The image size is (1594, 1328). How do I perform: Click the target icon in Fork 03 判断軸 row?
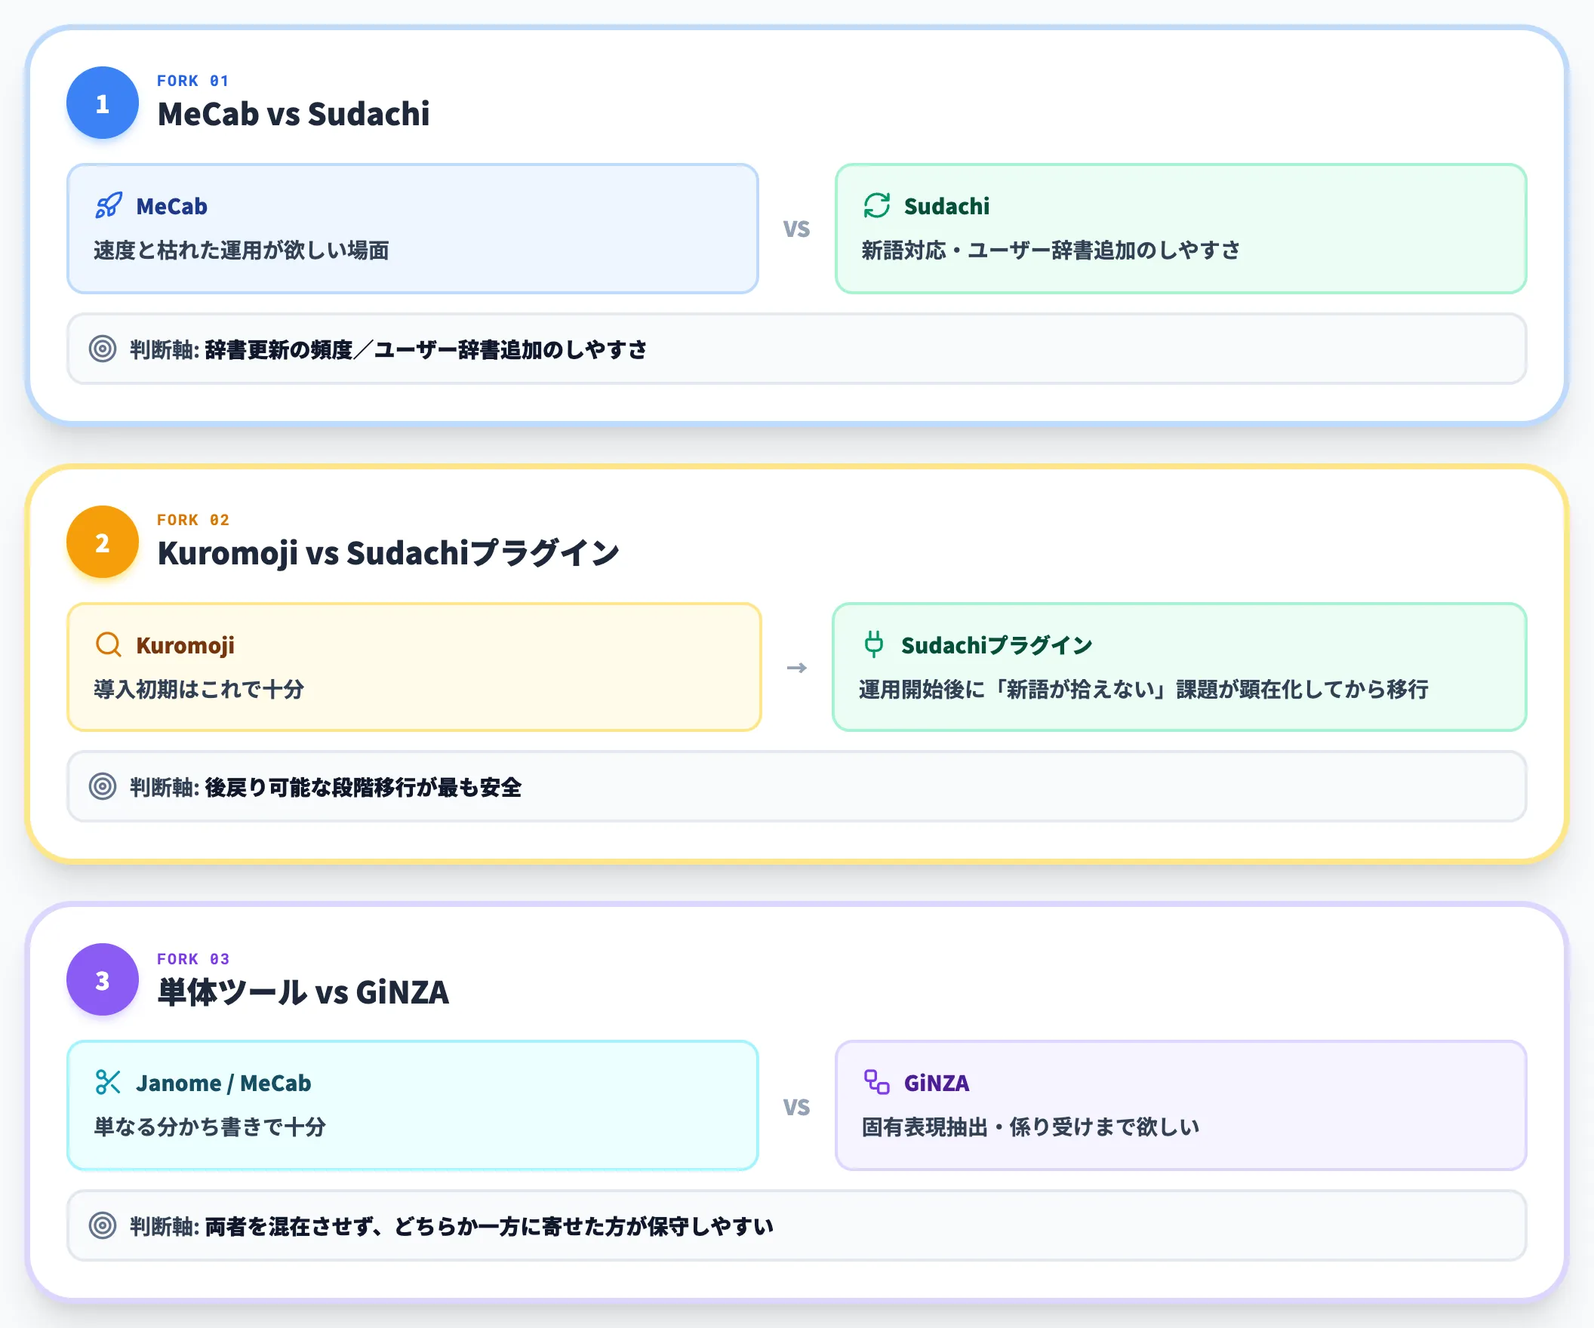(x=103, y=1225)
